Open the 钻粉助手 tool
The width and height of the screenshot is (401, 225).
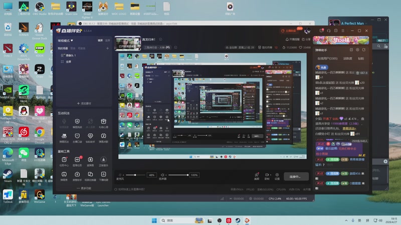90,138
